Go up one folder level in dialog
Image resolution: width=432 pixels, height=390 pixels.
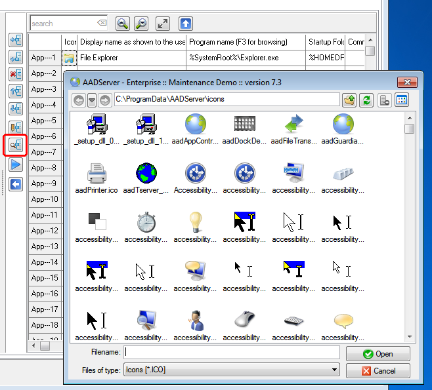point(350,100)
